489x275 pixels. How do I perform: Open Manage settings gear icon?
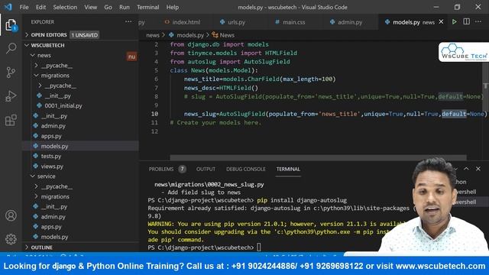11,239
